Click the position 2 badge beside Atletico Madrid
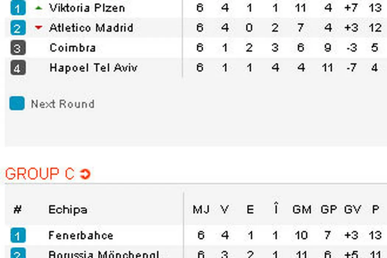Viewport: 387px width, 258px height. point(18,28)
